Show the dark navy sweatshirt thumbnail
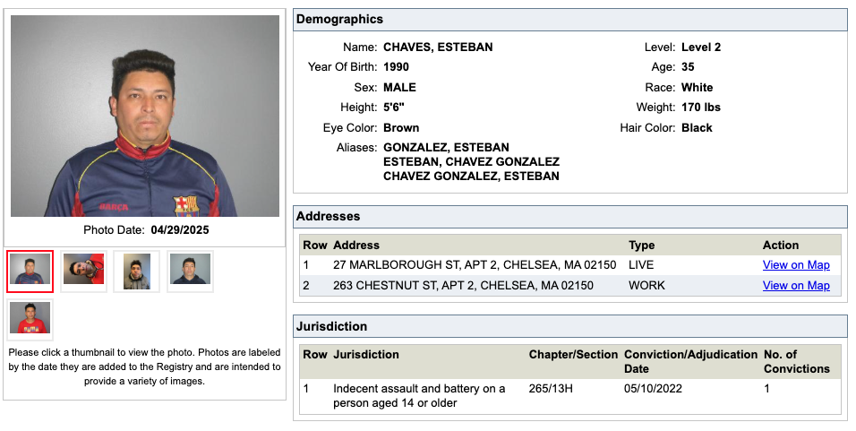Viewport: 856px width, 431px height. click(x=190, y=272)
